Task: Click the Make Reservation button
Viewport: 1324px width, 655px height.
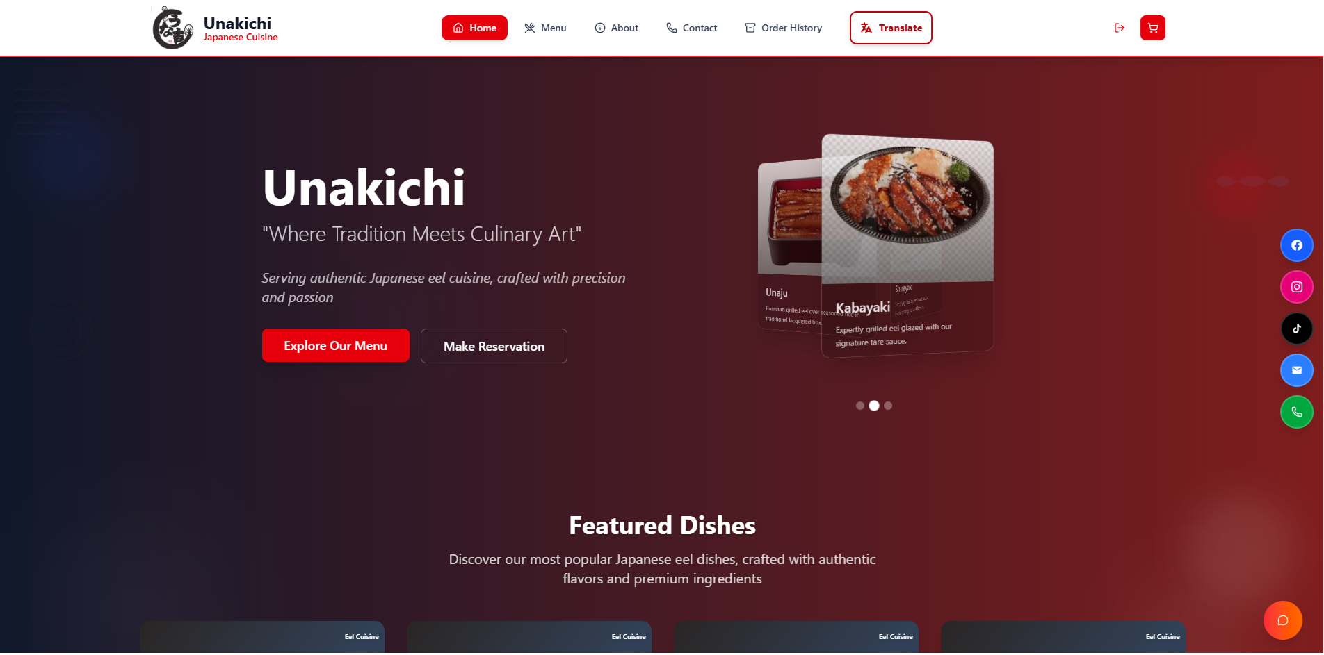Action: pos(494,346)
